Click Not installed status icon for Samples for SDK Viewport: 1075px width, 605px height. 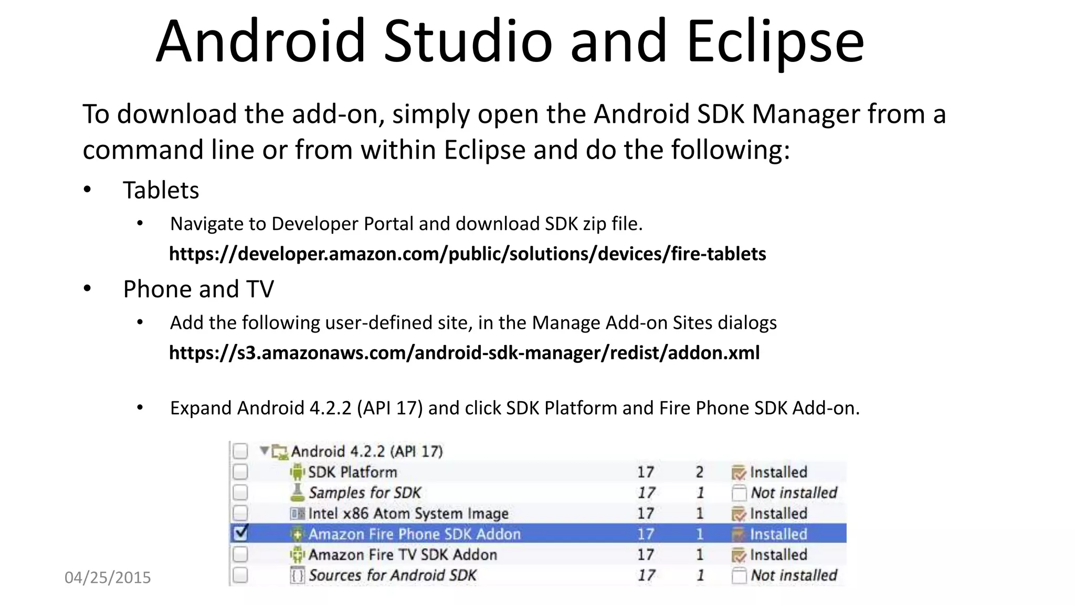coord(739,493)
